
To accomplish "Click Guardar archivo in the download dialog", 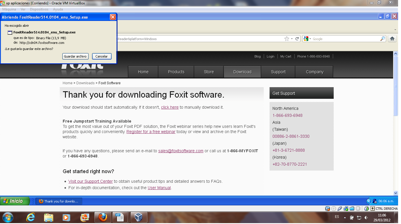I will point(75,56).
